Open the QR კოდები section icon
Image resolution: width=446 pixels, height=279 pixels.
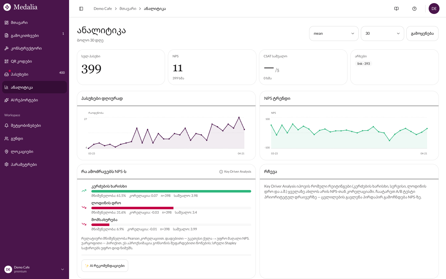6,61
